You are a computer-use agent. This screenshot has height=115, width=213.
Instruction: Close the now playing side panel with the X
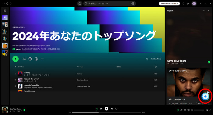click(x=208, y=11)
